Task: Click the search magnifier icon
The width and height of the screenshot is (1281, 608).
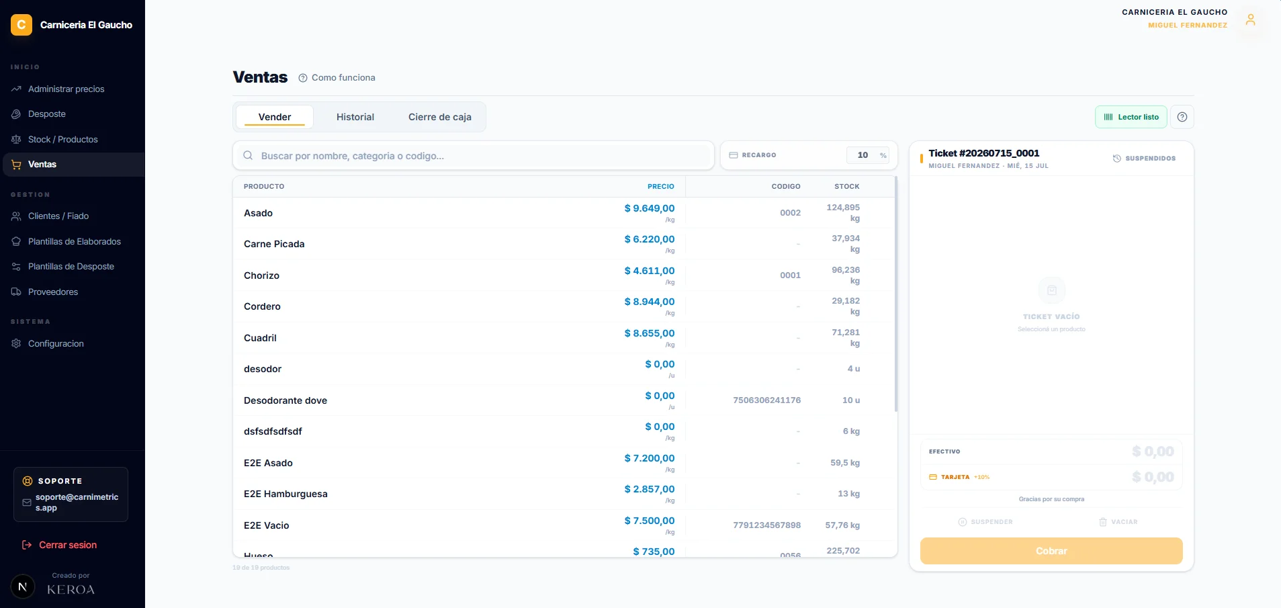Action: point(248,156)
